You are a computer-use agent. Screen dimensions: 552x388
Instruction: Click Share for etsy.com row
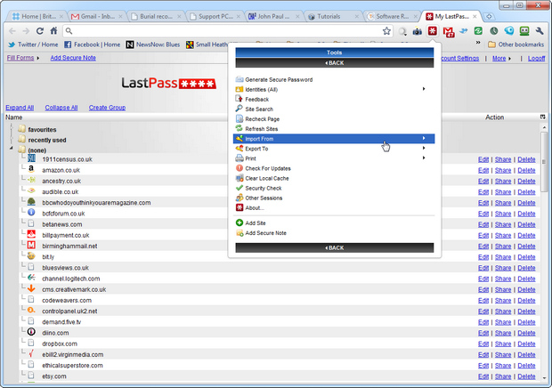click(503, 376)
